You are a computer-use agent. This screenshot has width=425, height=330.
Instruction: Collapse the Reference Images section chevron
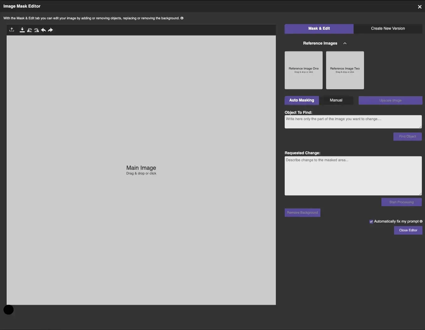[x=345, y=43]
